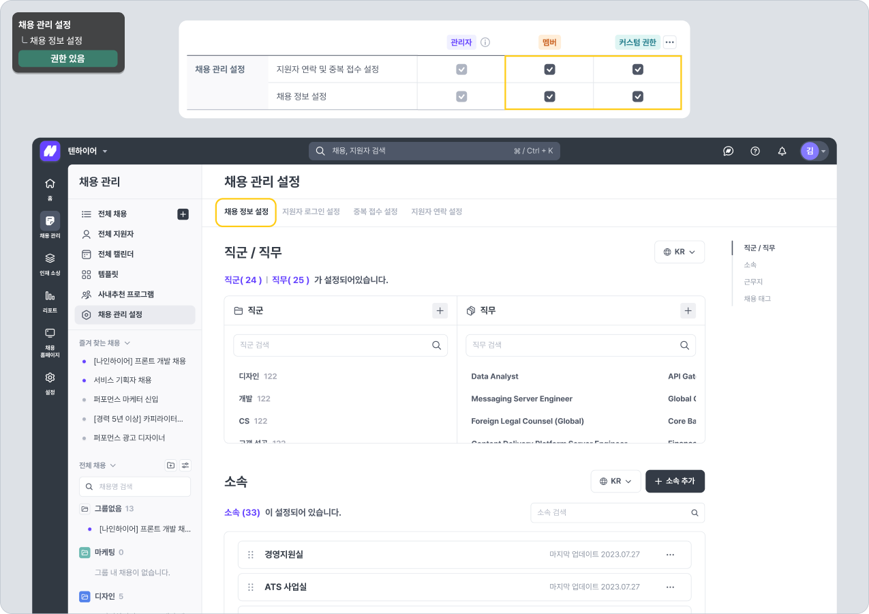Click 관리자 checkbox for 지원자 연락 및 중복 접수 설정

[x=461, y=69]
